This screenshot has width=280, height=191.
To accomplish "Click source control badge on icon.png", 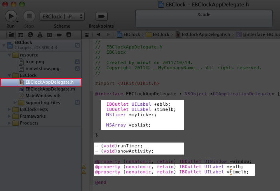I will click(77, 62).
